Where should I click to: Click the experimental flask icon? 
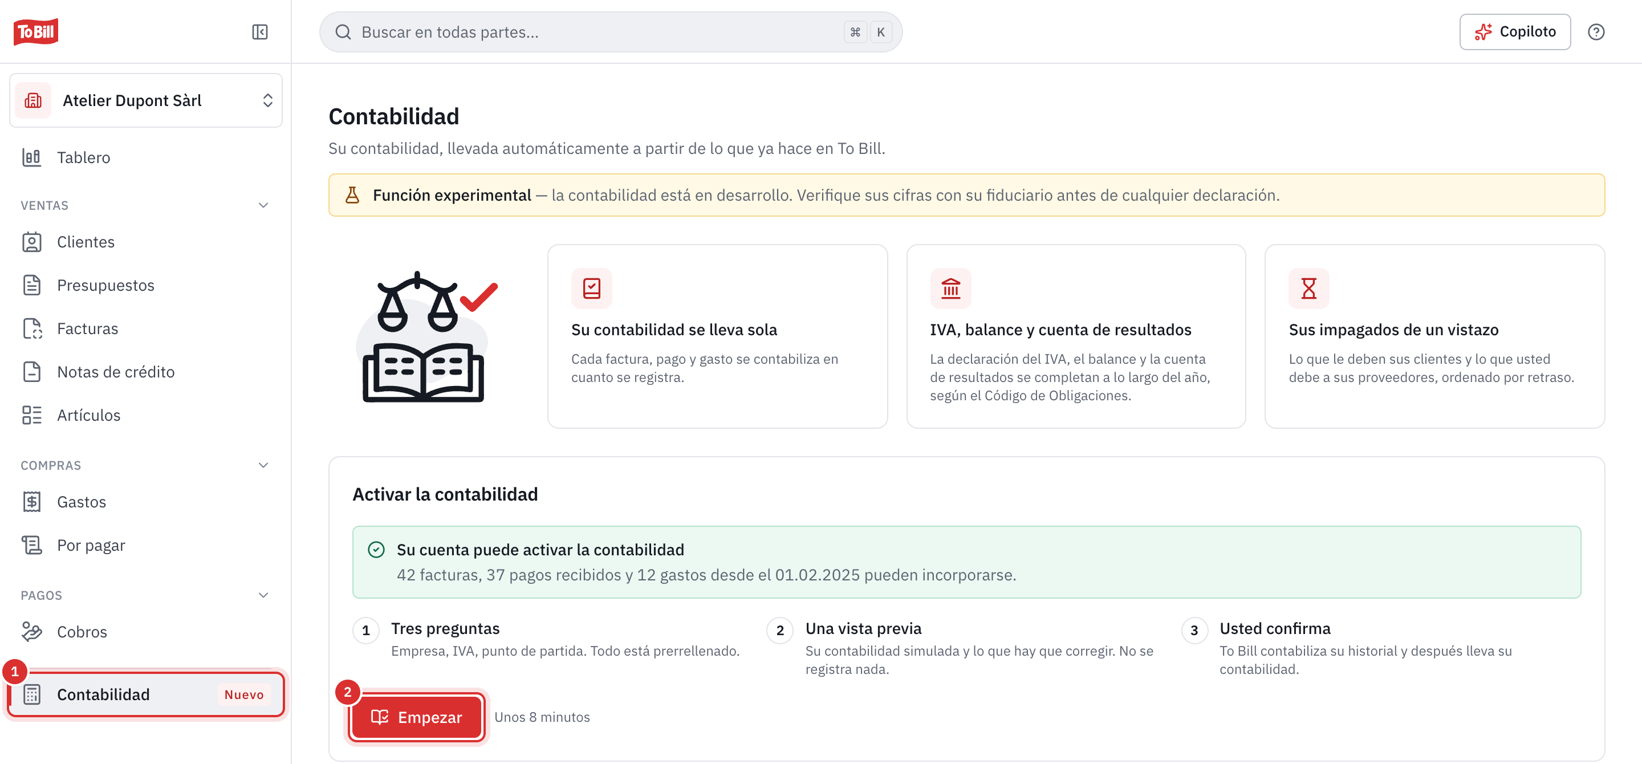[x=352, y=195]
